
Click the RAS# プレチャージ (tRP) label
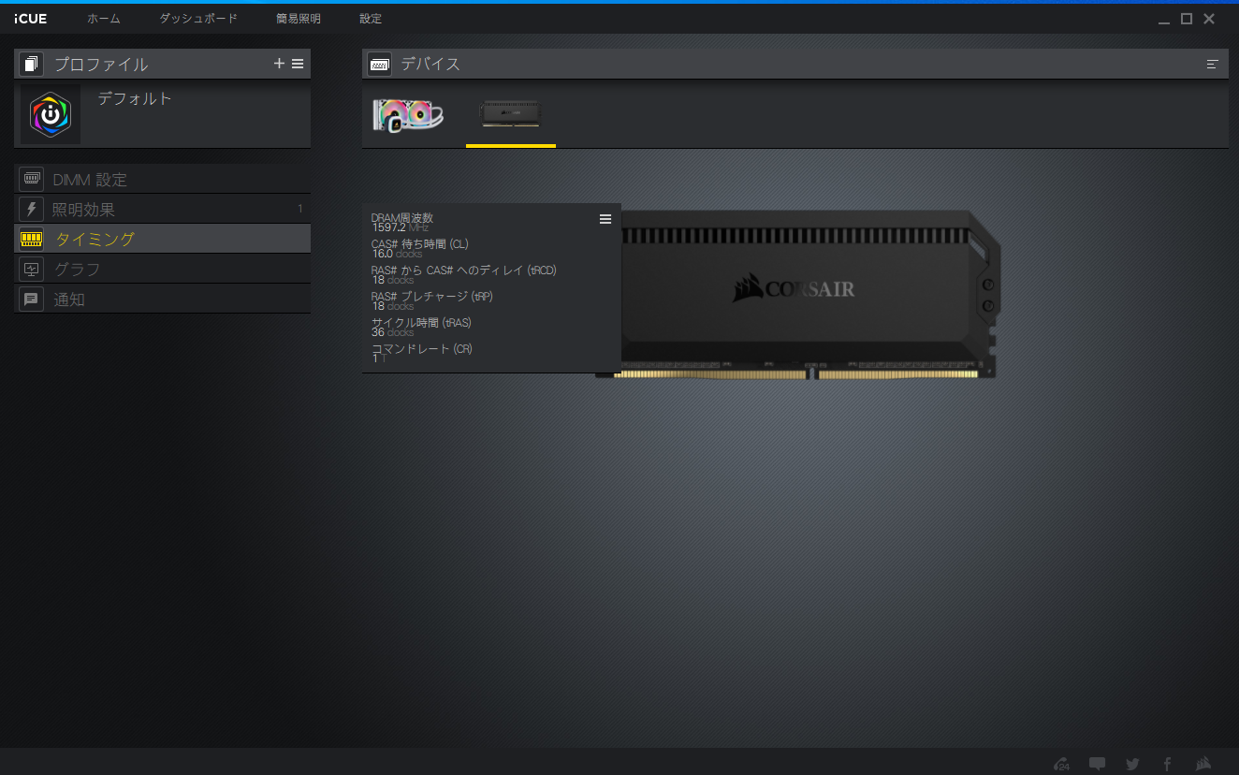click(431, 297)
